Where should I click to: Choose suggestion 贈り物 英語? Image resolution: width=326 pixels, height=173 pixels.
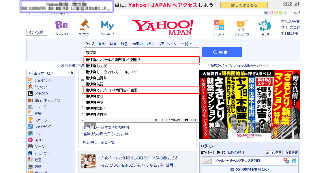pyautogui.click(x=142, y=84)
